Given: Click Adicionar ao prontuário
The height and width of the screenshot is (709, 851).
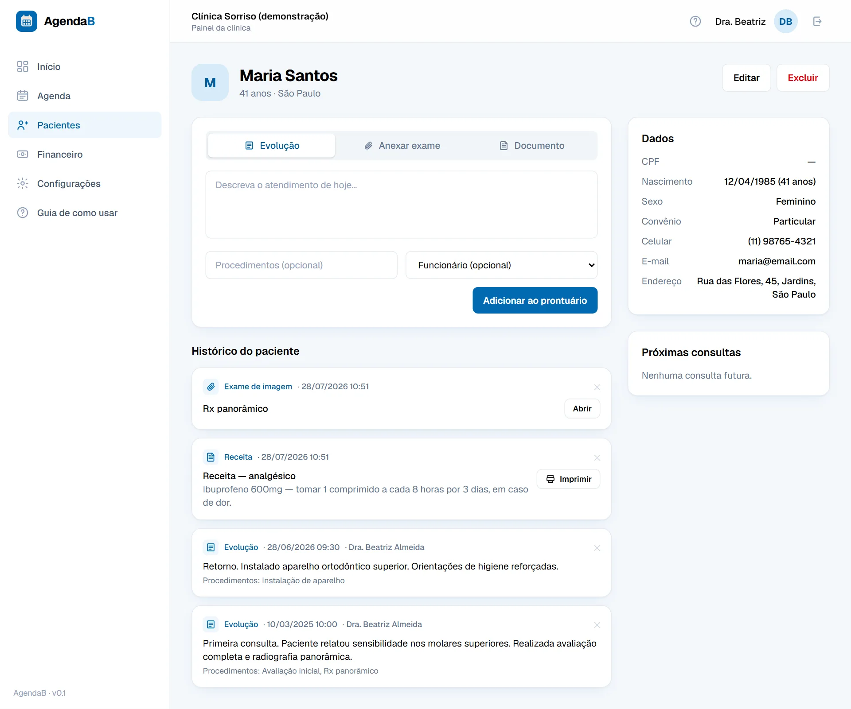Looking at the screenshot, I should 535,300.
